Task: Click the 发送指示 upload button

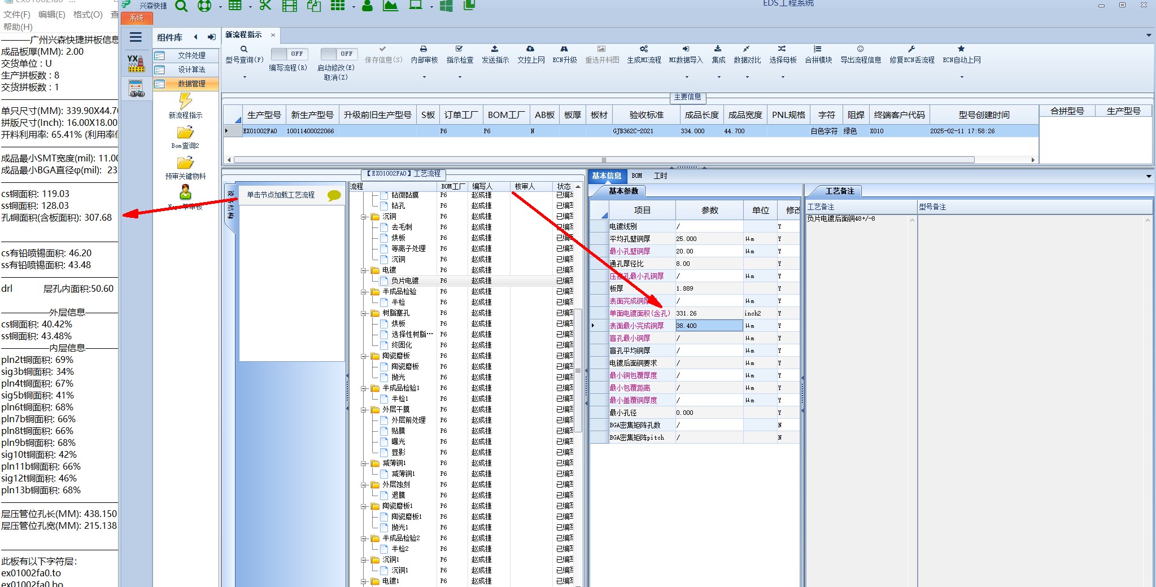Action: pos(495,54)
